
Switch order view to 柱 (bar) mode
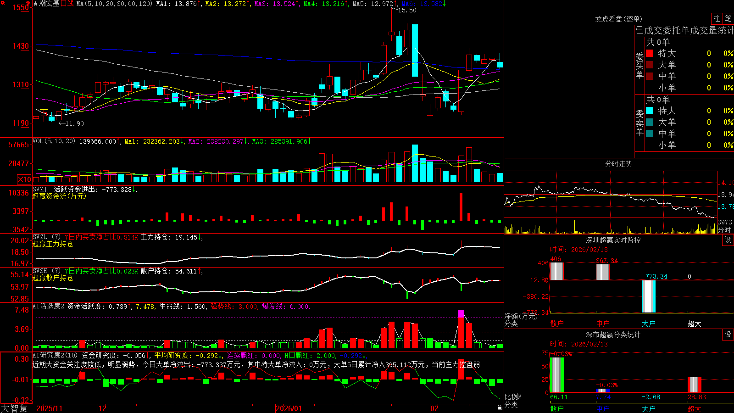717,19
